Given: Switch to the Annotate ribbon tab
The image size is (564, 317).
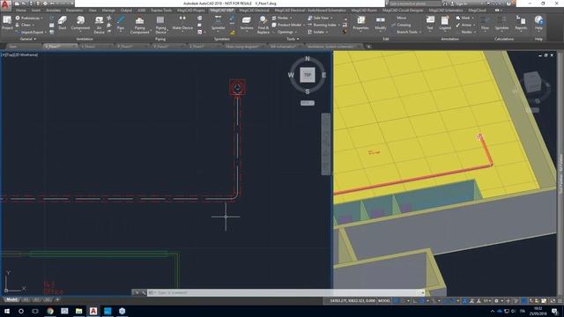Looking at the screenshot, I should [x=53, y=10].
